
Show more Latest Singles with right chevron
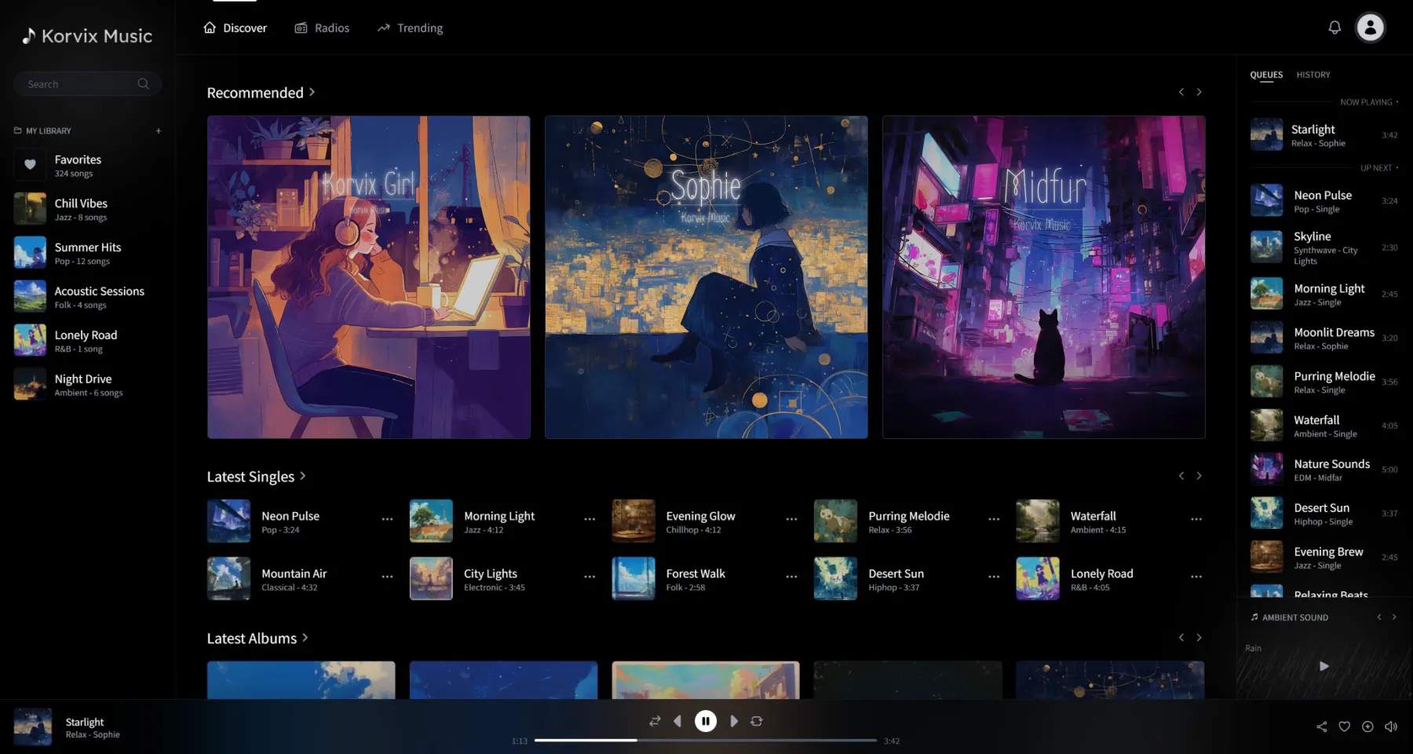pyautogui.click(x=1199, y=475)
